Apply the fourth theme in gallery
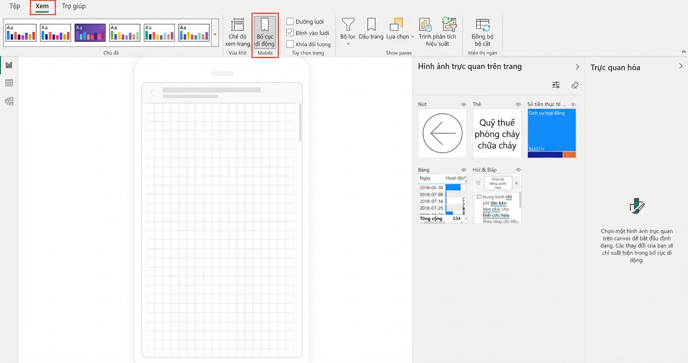This screenshot has height=363, width=688. click(125, 33)
